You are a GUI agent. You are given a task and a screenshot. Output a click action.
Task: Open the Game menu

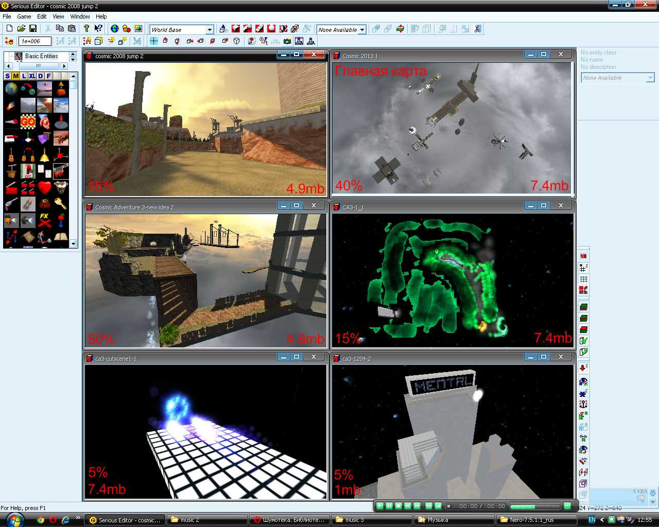coord(24,16)
